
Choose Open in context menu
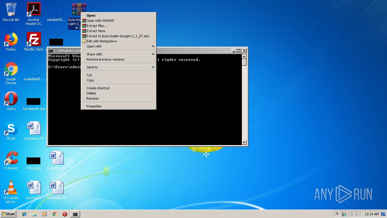[x=119, y=15]
